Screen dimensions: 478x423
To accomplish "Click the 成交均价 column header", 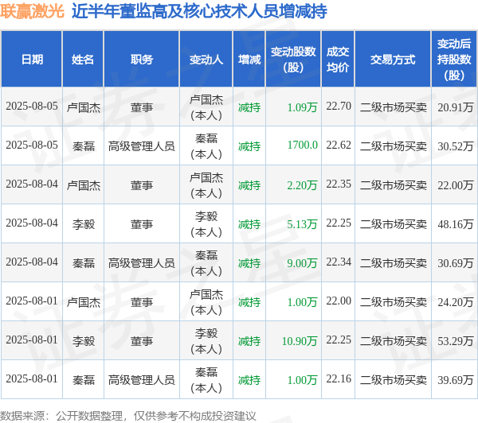I will pyautogui.click(x=338, y=60).
